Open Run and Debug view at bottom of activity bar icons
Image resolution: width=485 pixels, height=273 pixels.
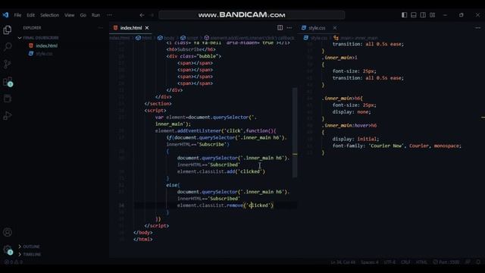click(8, 116)
